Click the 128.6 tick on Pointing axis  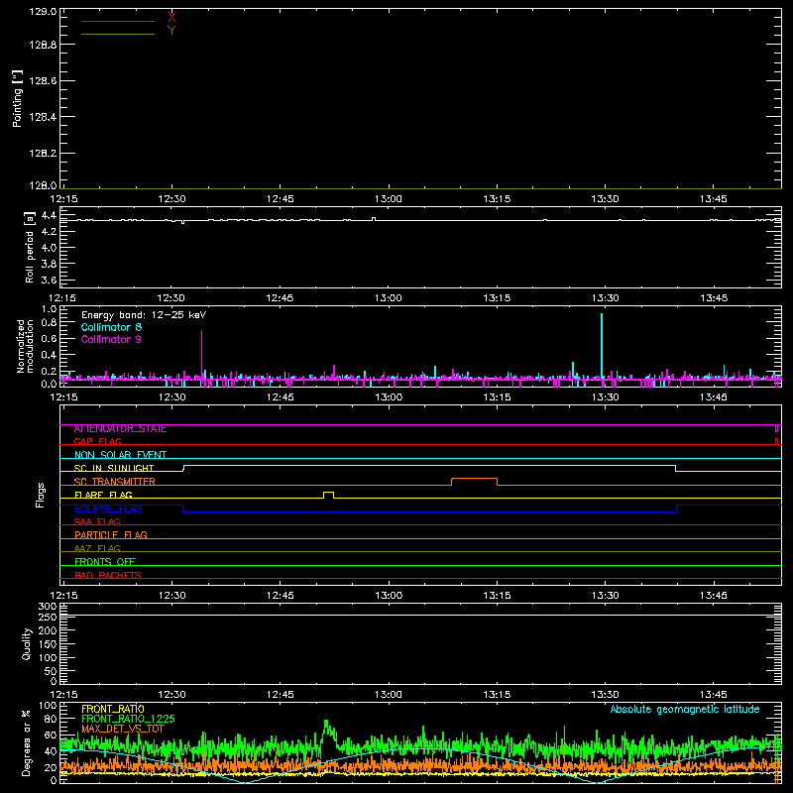(x=43, y=80)
